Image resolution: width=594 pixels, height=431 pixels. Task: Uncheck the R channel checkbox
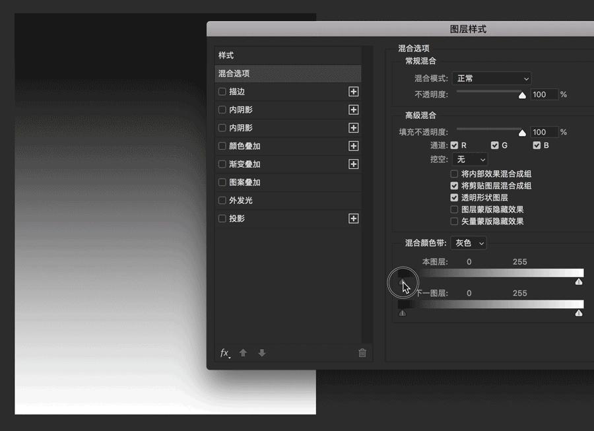455,145
